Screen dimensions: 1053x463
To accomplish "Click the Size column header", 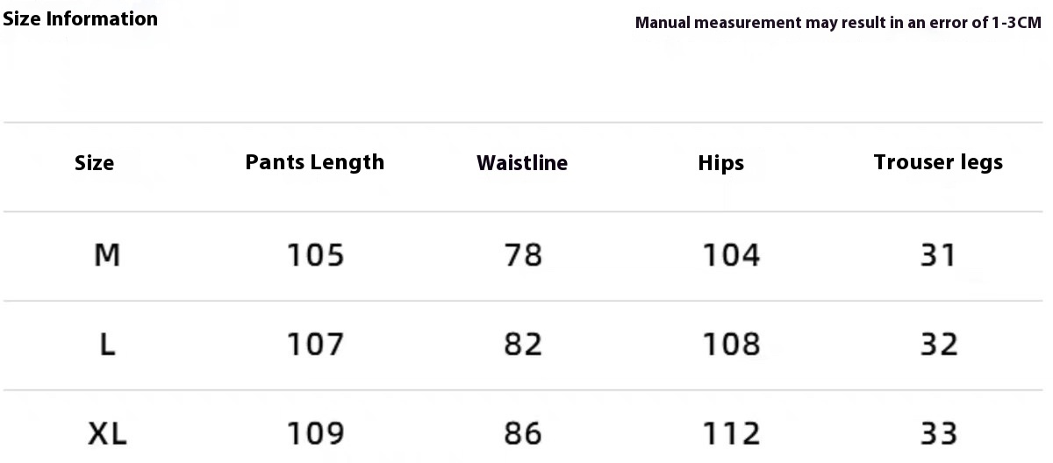I will [x=94, y=163].
